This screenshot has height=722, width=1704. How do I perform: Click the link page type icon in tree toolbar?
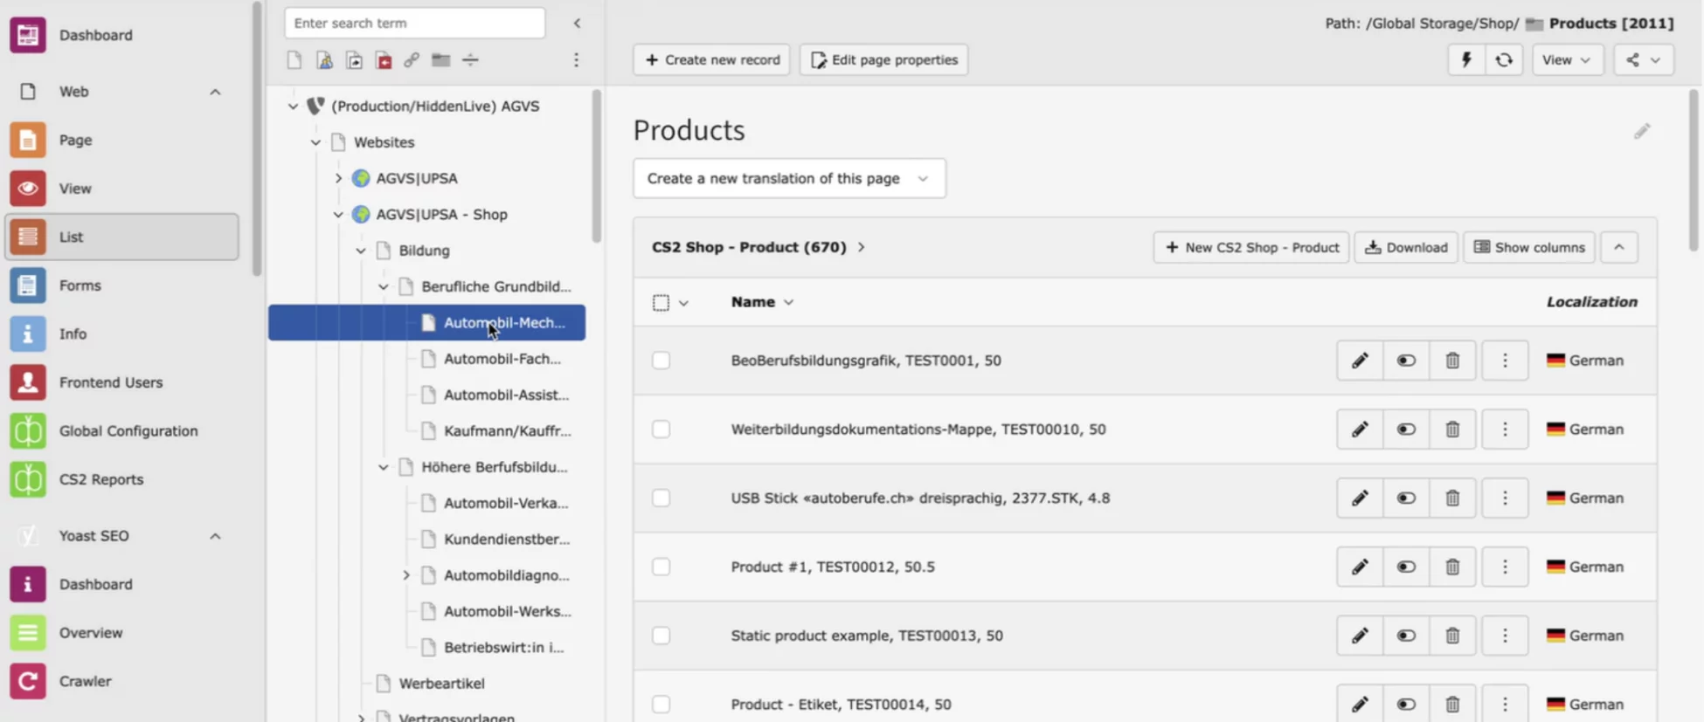[x=412, y=60]
